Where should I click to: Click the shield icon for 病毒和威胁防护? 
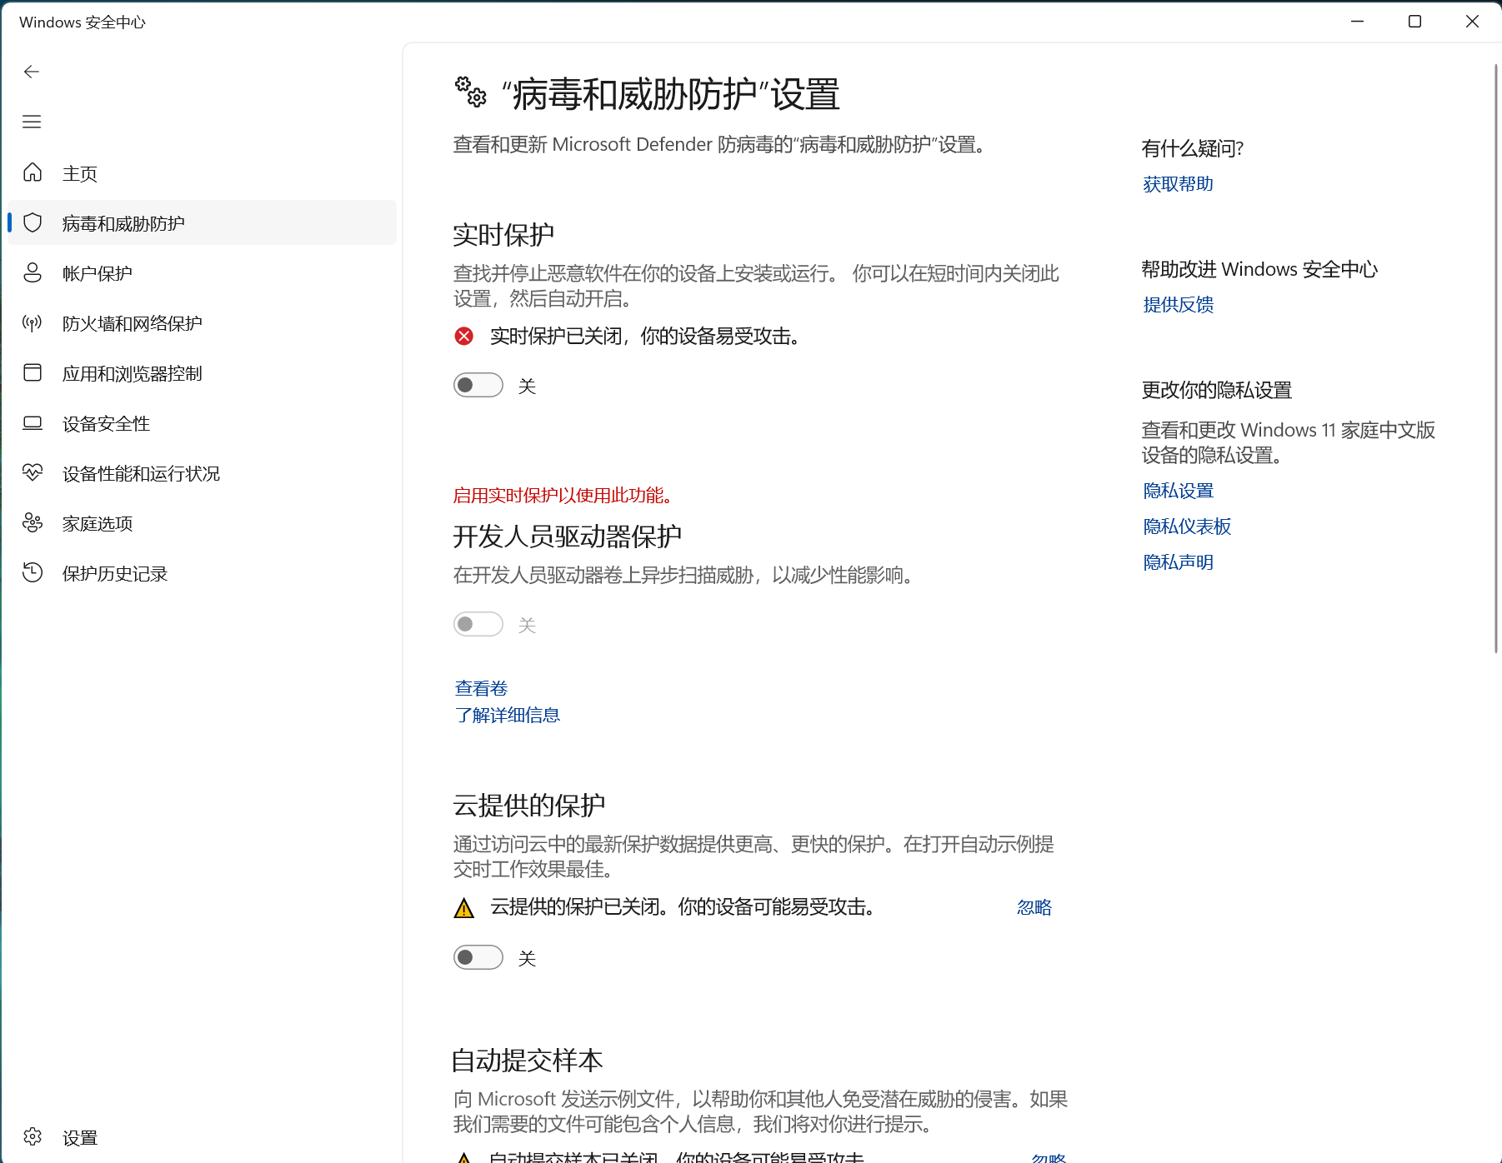coord(33,222)
